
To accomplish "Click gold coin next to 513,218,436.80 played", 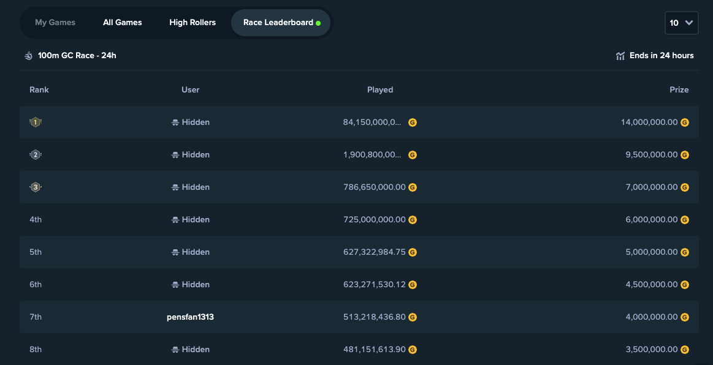I will [413, 317].
